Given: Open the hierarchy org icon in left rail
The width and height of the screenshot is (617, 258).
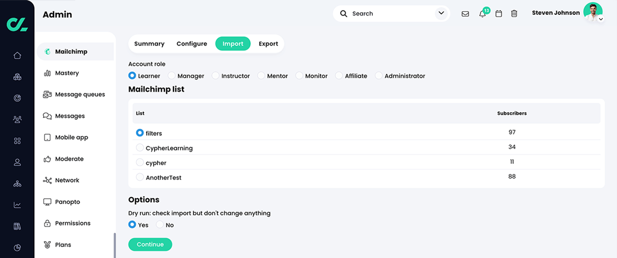Looking at the screenshot, I should tap(17, 183).
